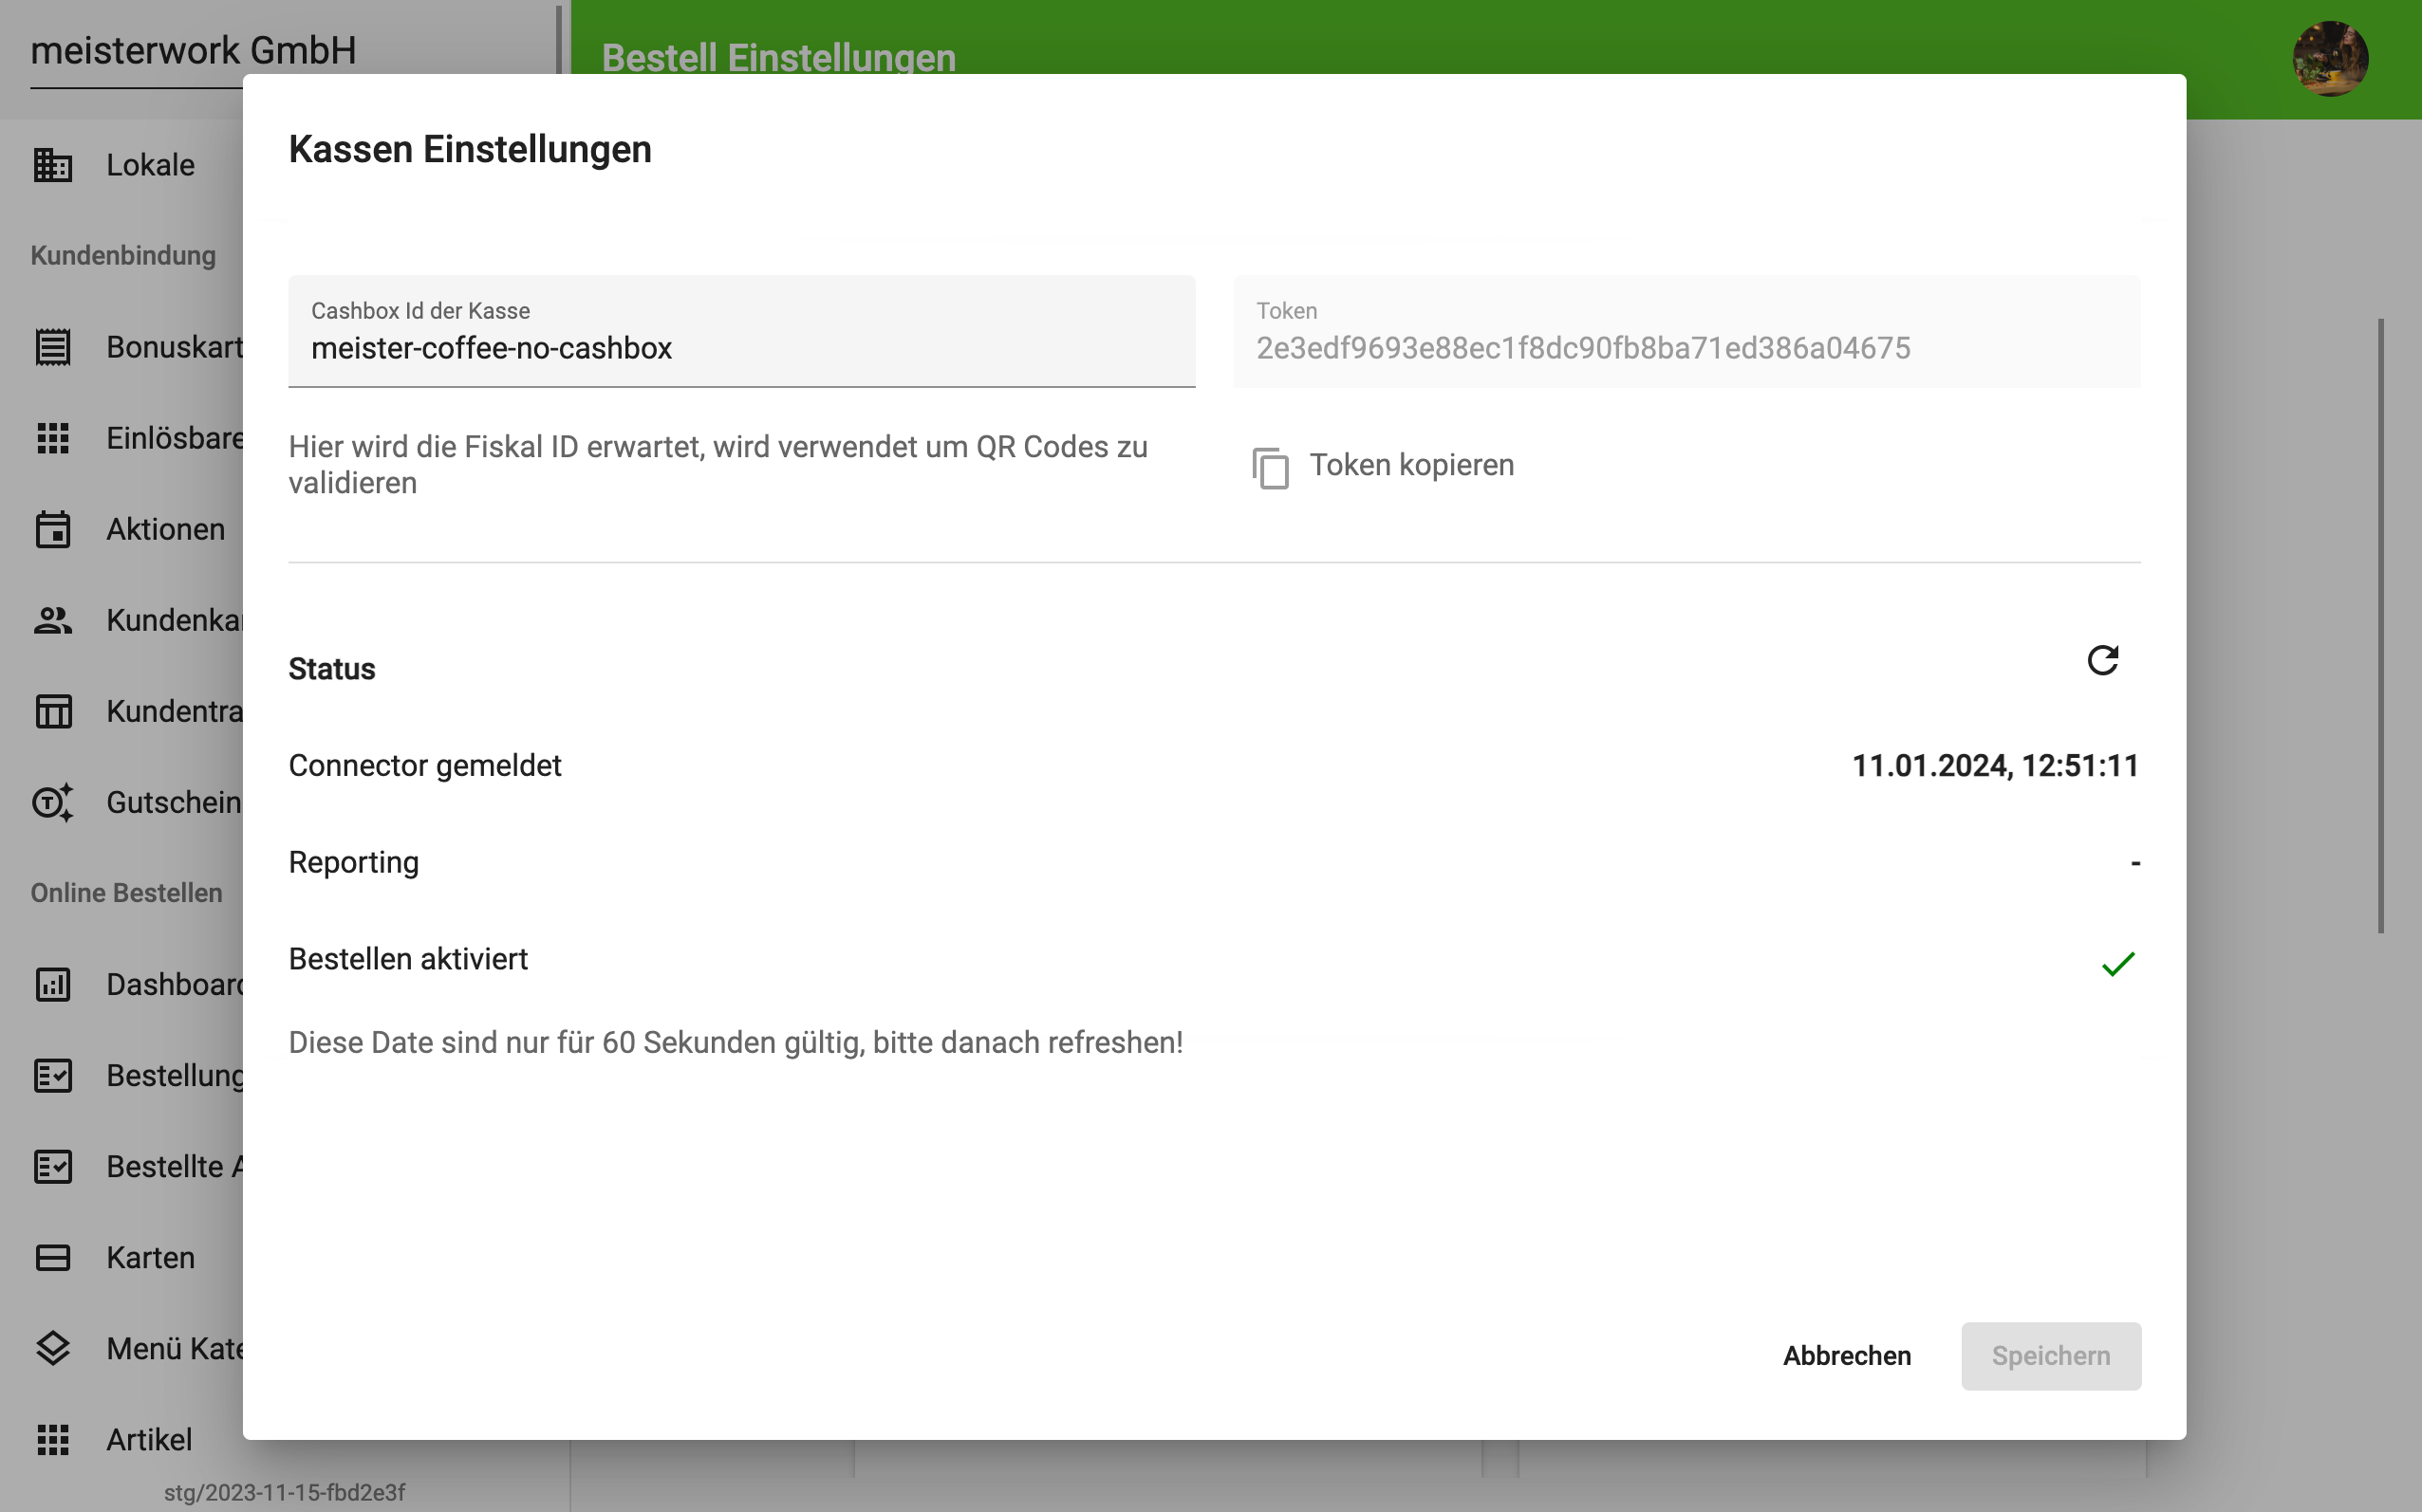Select the Bestellungen list icon
Viewport: 2422px width, 1512px height.
click(x=53, y=1075)
